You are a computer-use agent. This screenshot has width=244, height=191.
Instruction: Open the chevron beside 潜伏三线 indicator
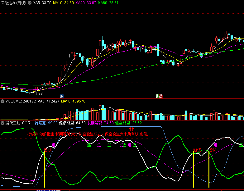2,123
